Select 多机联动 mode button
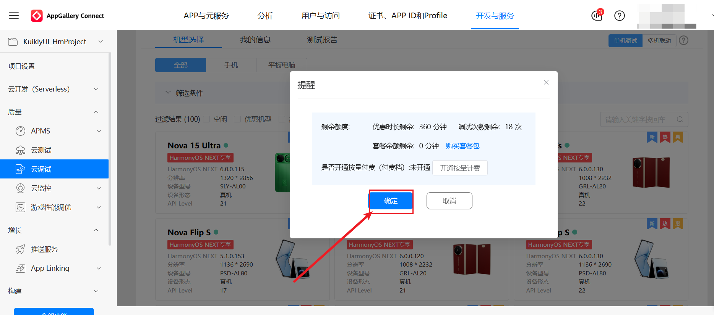 [x=659, y=40]
